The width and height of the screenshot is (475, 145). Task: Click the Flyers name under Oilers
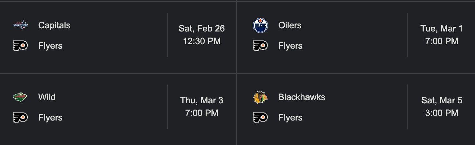click(290, 46)
